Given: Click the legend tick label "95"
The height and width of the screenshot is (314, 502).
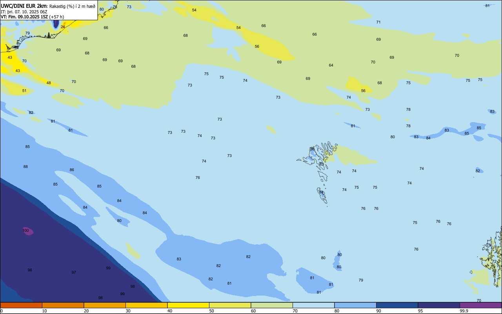Looking at the screenshot, I should tap(420, 311).
